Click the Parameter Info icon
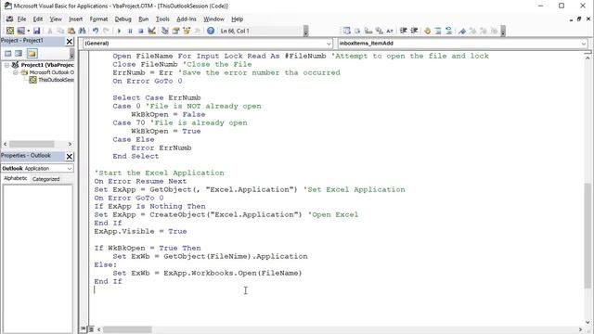This screenshot has height=334, width=594. coord(379,31)
